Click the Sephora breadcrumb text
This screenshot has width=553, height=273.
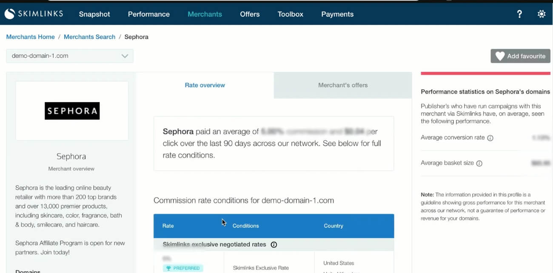pyautogui.click(x=137, y=37)
